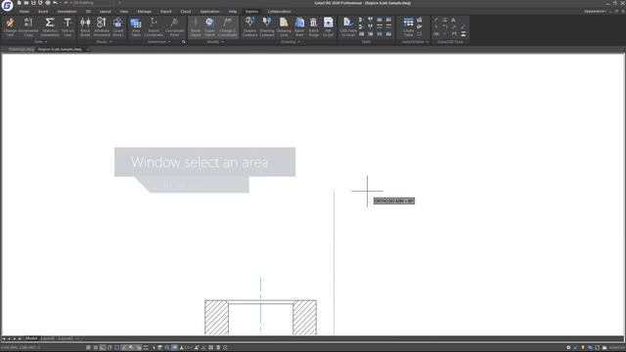Select the Batch Purge tool

pos(314,27)
